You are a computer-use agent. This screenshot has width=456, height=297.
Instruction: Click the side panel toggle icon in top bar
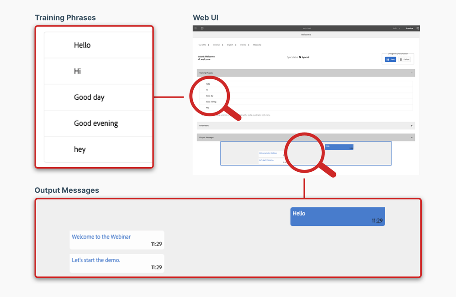pyautogui.click(x=196, y=28)
